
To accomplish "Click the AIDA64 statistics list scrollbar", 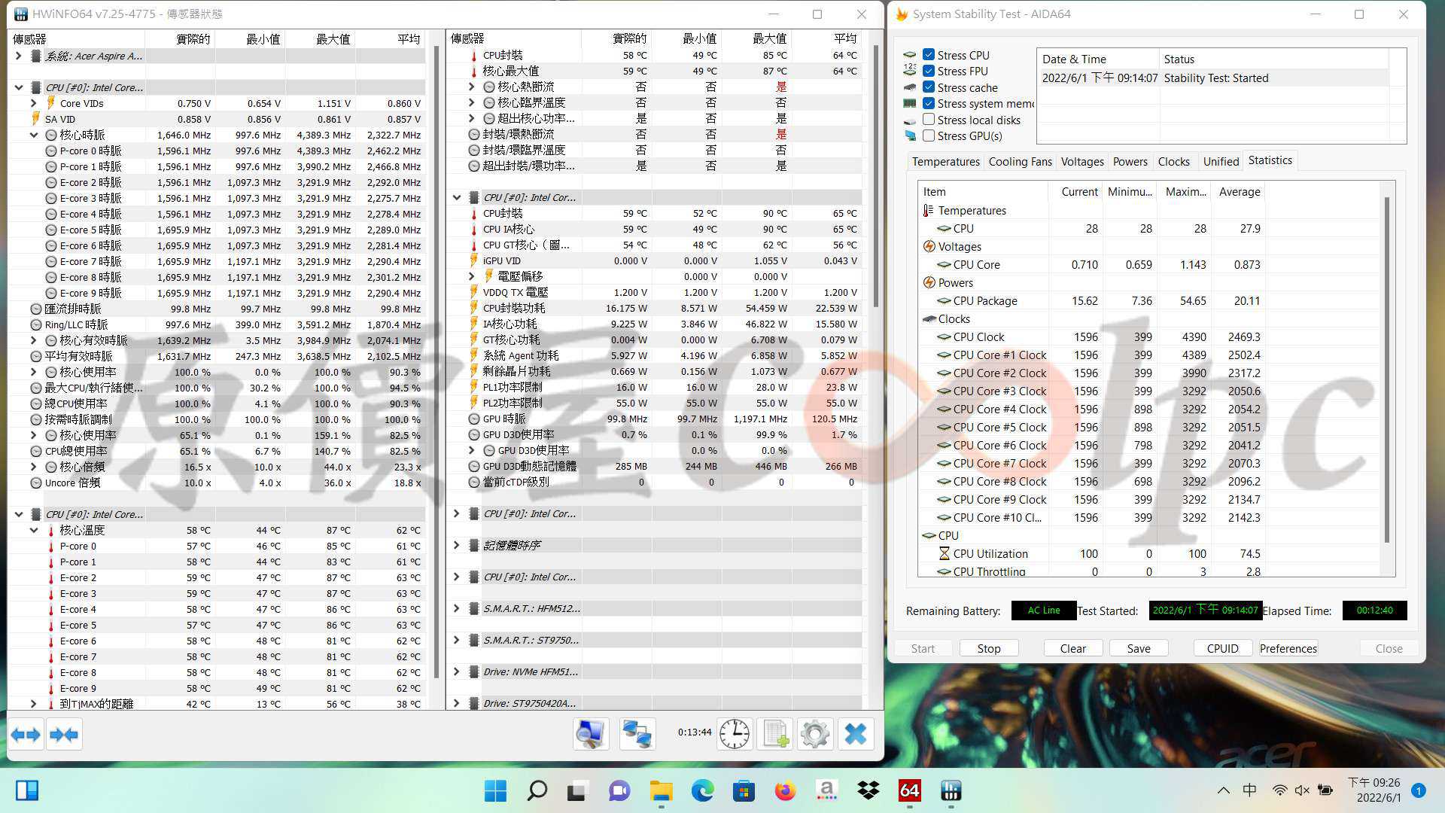I will point(1387,369).
